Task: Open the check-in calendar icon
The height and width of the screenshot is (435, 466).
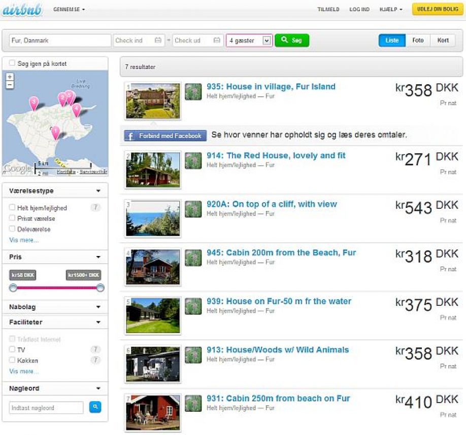Action: pyautogui.click(x=158, y=41)
